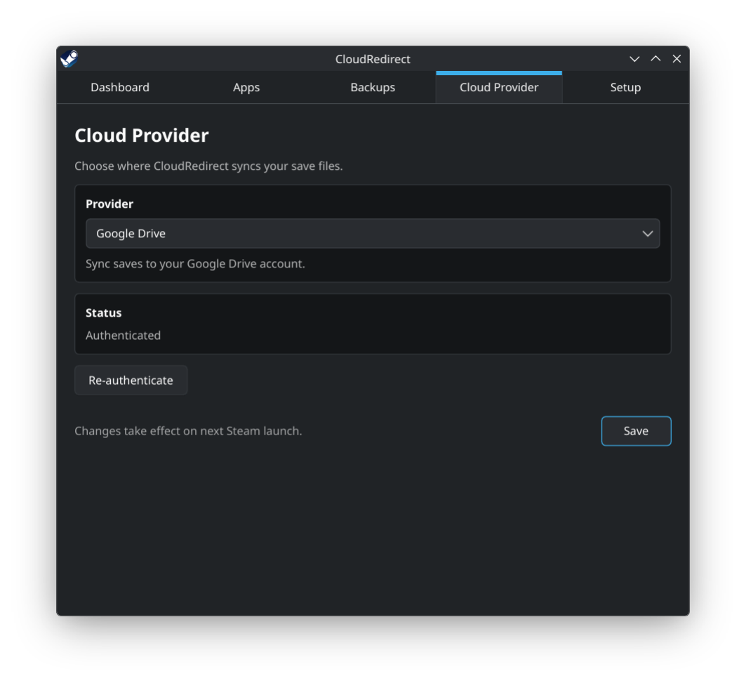This screenshot has width=746, height=683.
Task: Open the Setup tab
Action: point(625,88)
